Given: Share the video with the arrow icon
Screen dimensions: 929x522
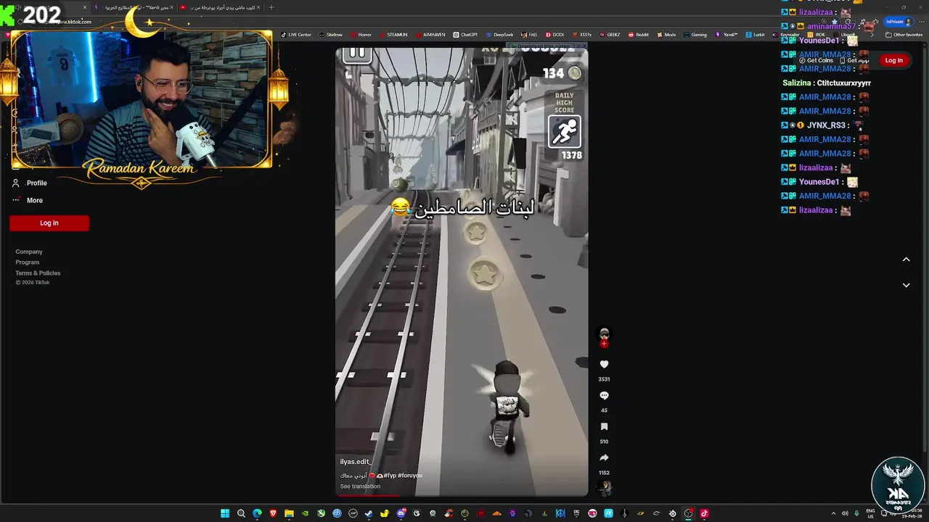Looking at the screenshot, I should [x=604, y=458].
